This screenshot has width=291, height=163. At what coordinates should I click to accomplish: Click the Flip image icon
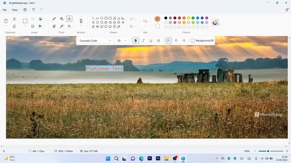(40, 26)
